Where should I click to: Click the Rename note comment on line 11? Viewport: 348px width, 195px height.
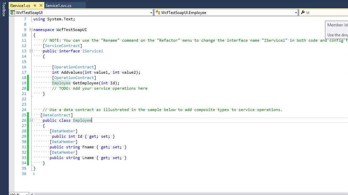pos(195,40)
